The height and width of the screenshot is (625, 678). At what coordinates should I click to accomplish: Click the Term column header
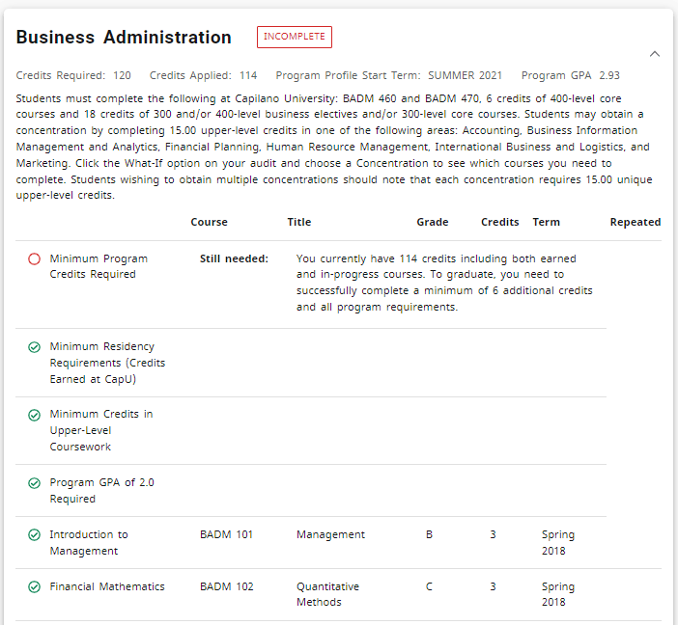tap(546, 222)
